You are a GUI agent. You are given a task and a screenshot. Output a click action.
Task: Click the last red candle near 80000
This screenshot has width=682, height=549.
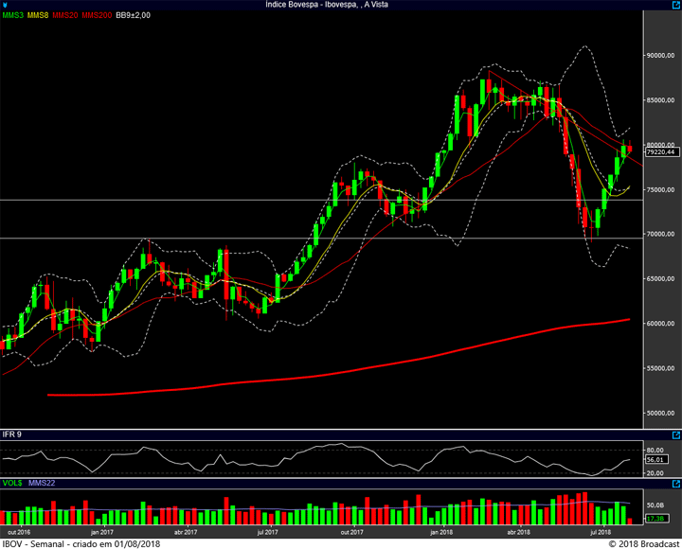click(630, 148)
